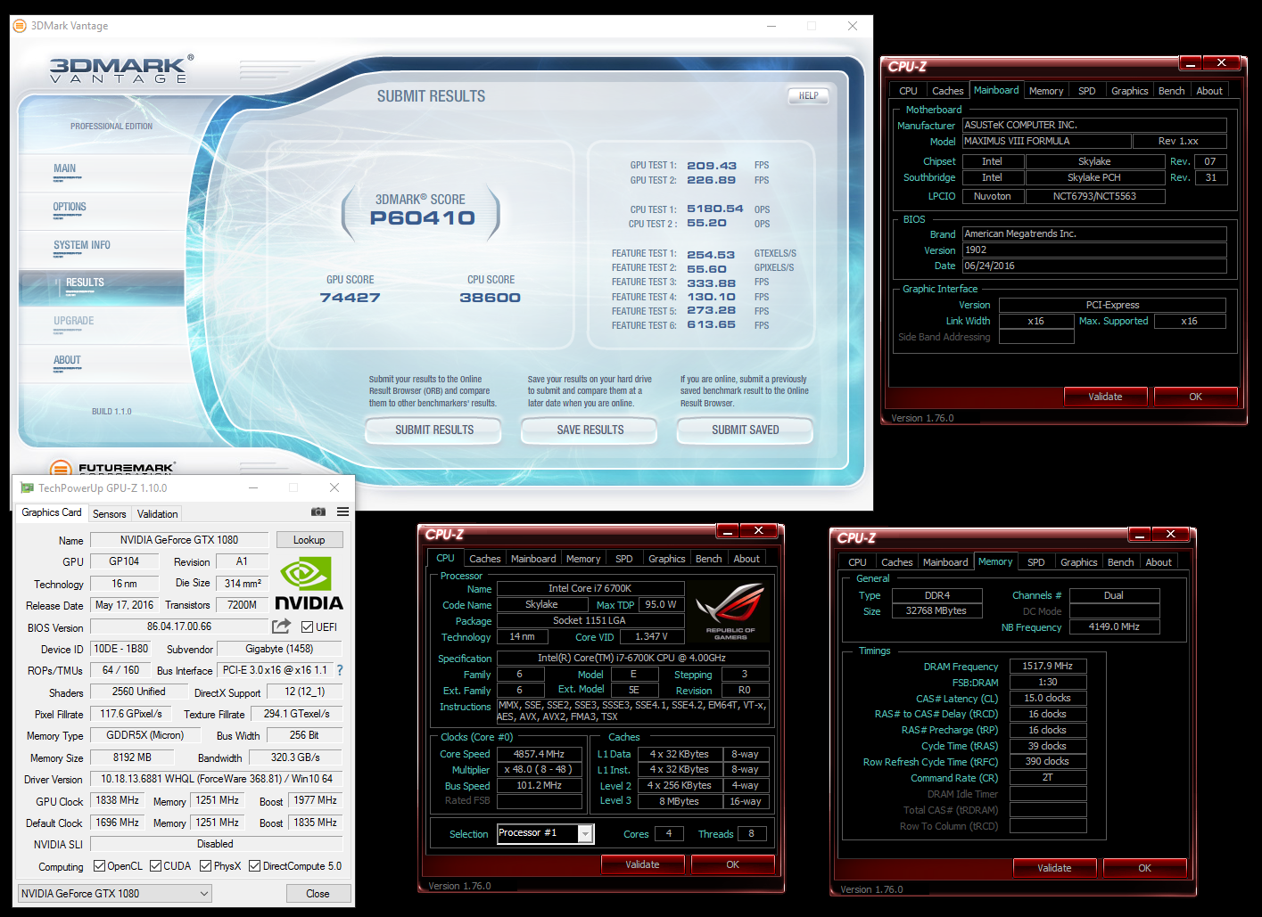This screenshot has height=917, width=1262.
Task: Click the bus interface question mark icon
Action: point(340,670)
